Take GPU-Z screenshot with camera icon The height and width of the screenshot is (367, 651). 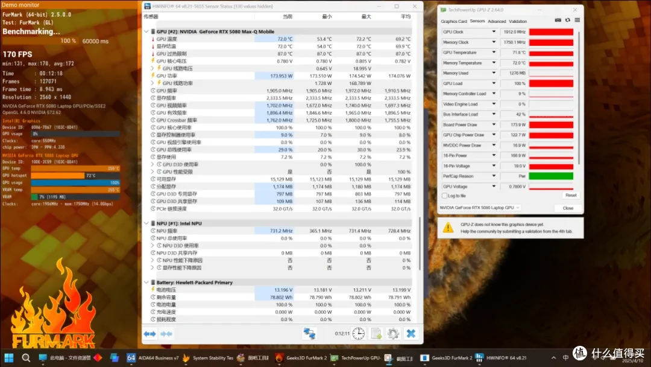pyautogui.click(x=558, y=20)
